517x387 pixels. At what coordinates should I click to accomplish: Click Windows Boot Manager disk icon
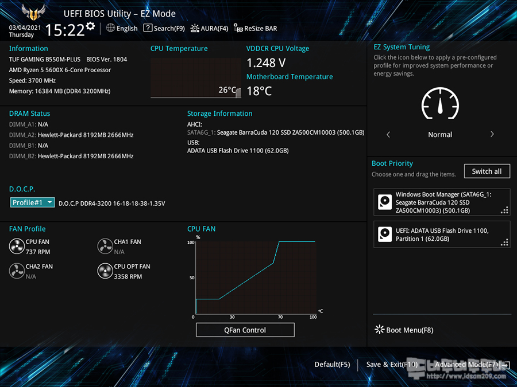385,202
